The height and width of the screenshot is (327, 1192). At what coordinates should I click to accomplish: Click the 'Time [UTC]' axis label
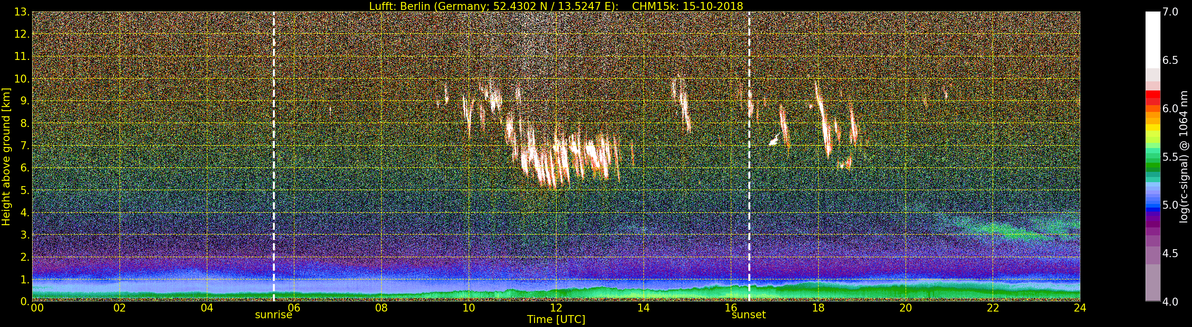556,319
